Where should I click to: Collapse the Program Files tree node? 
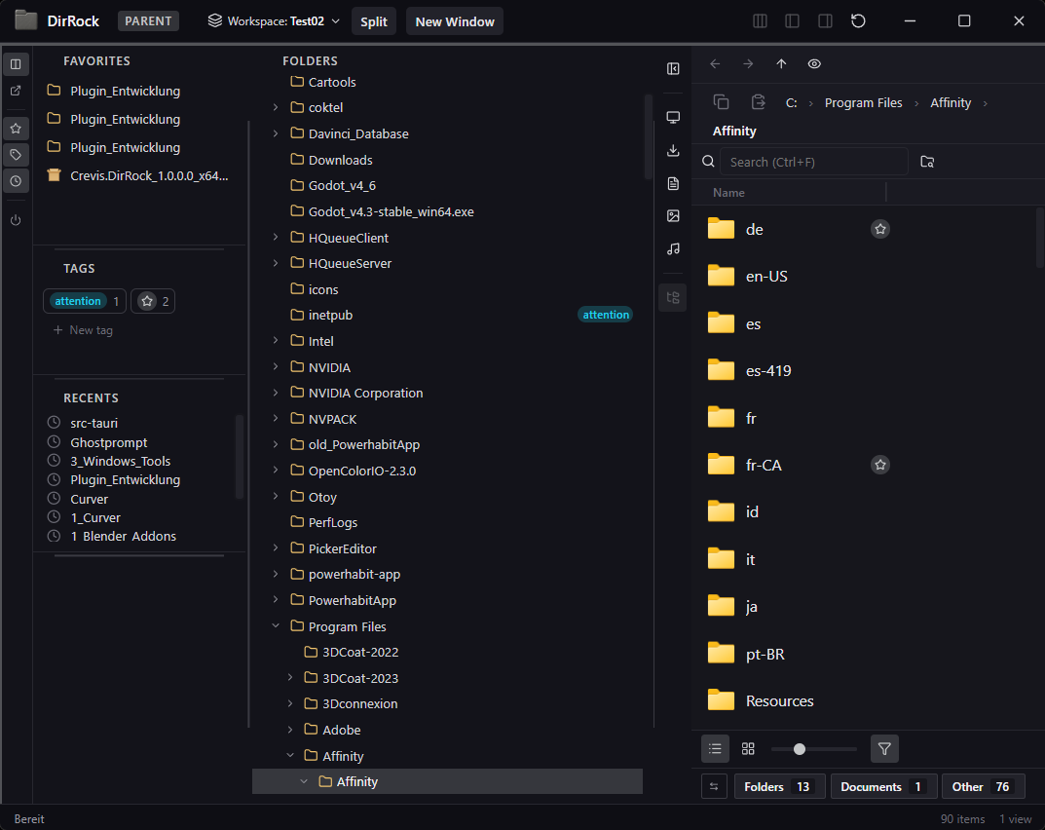click(276, 626)
